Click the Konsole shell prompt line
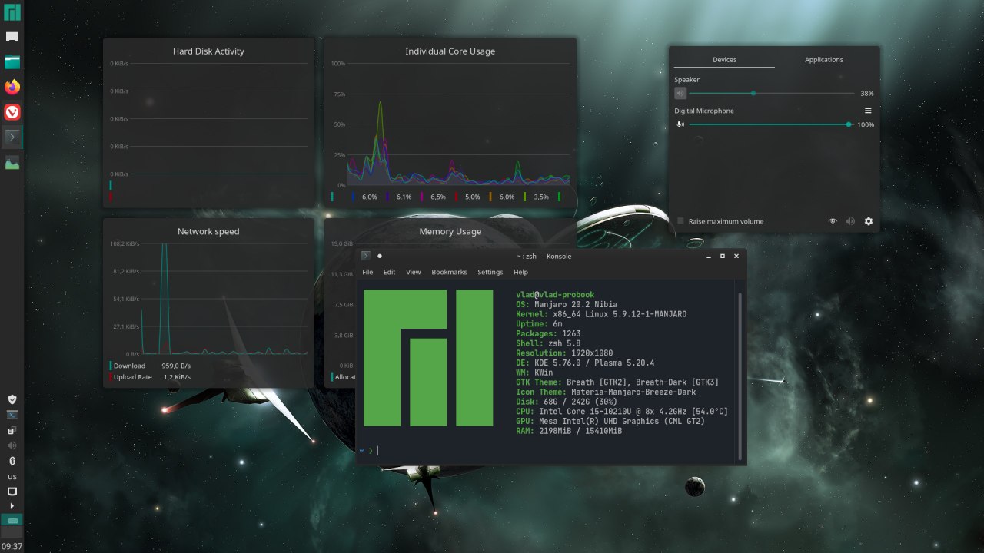The width and height of the screenshot is (984, 553). [x=369, y=450]
